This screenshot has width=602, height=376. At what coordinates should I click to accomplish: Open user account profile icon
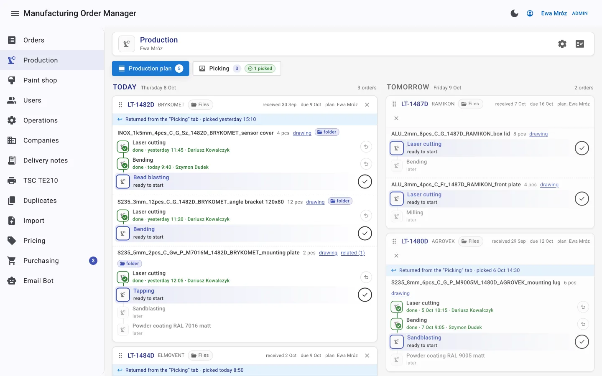click(530, 13)
